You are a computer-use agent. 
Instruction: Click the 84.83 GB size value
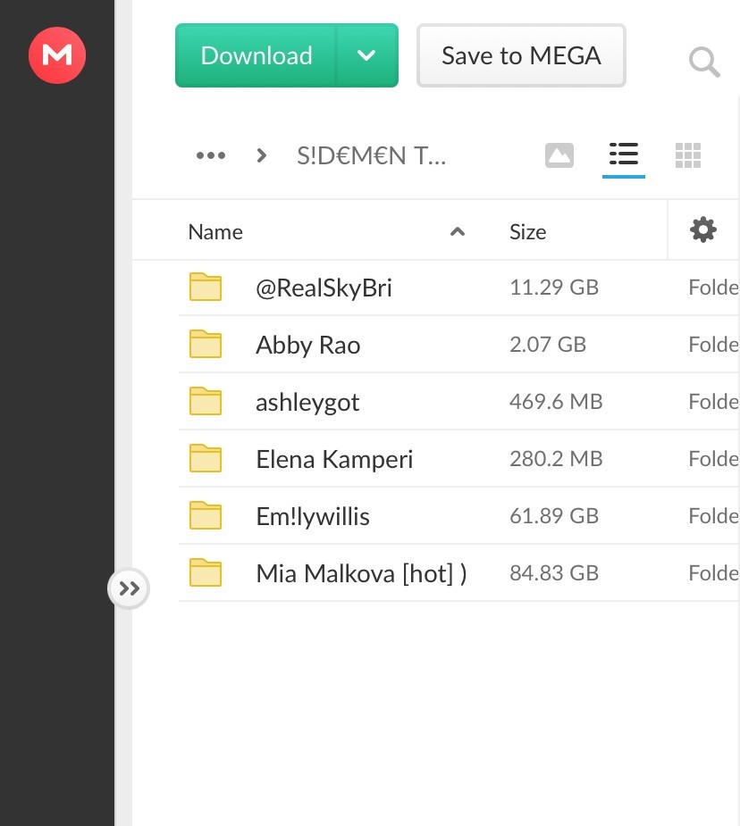(x=554, y=572)
